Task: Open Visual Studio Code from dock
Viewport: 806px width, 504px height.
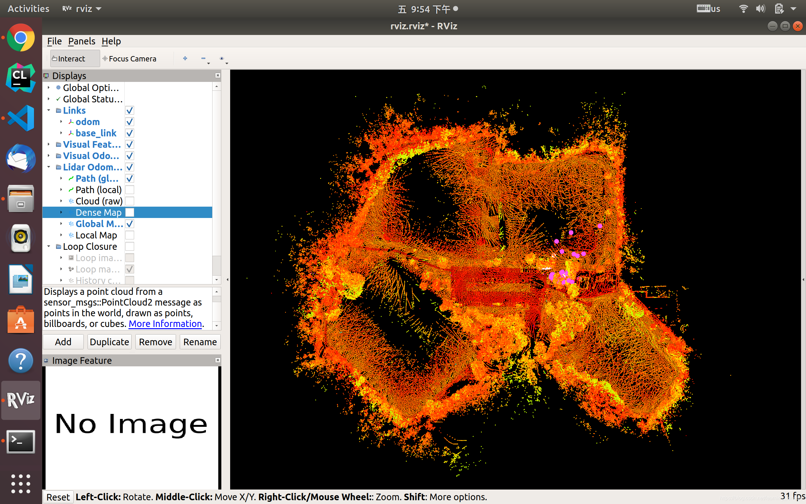Action: [21, 118]
